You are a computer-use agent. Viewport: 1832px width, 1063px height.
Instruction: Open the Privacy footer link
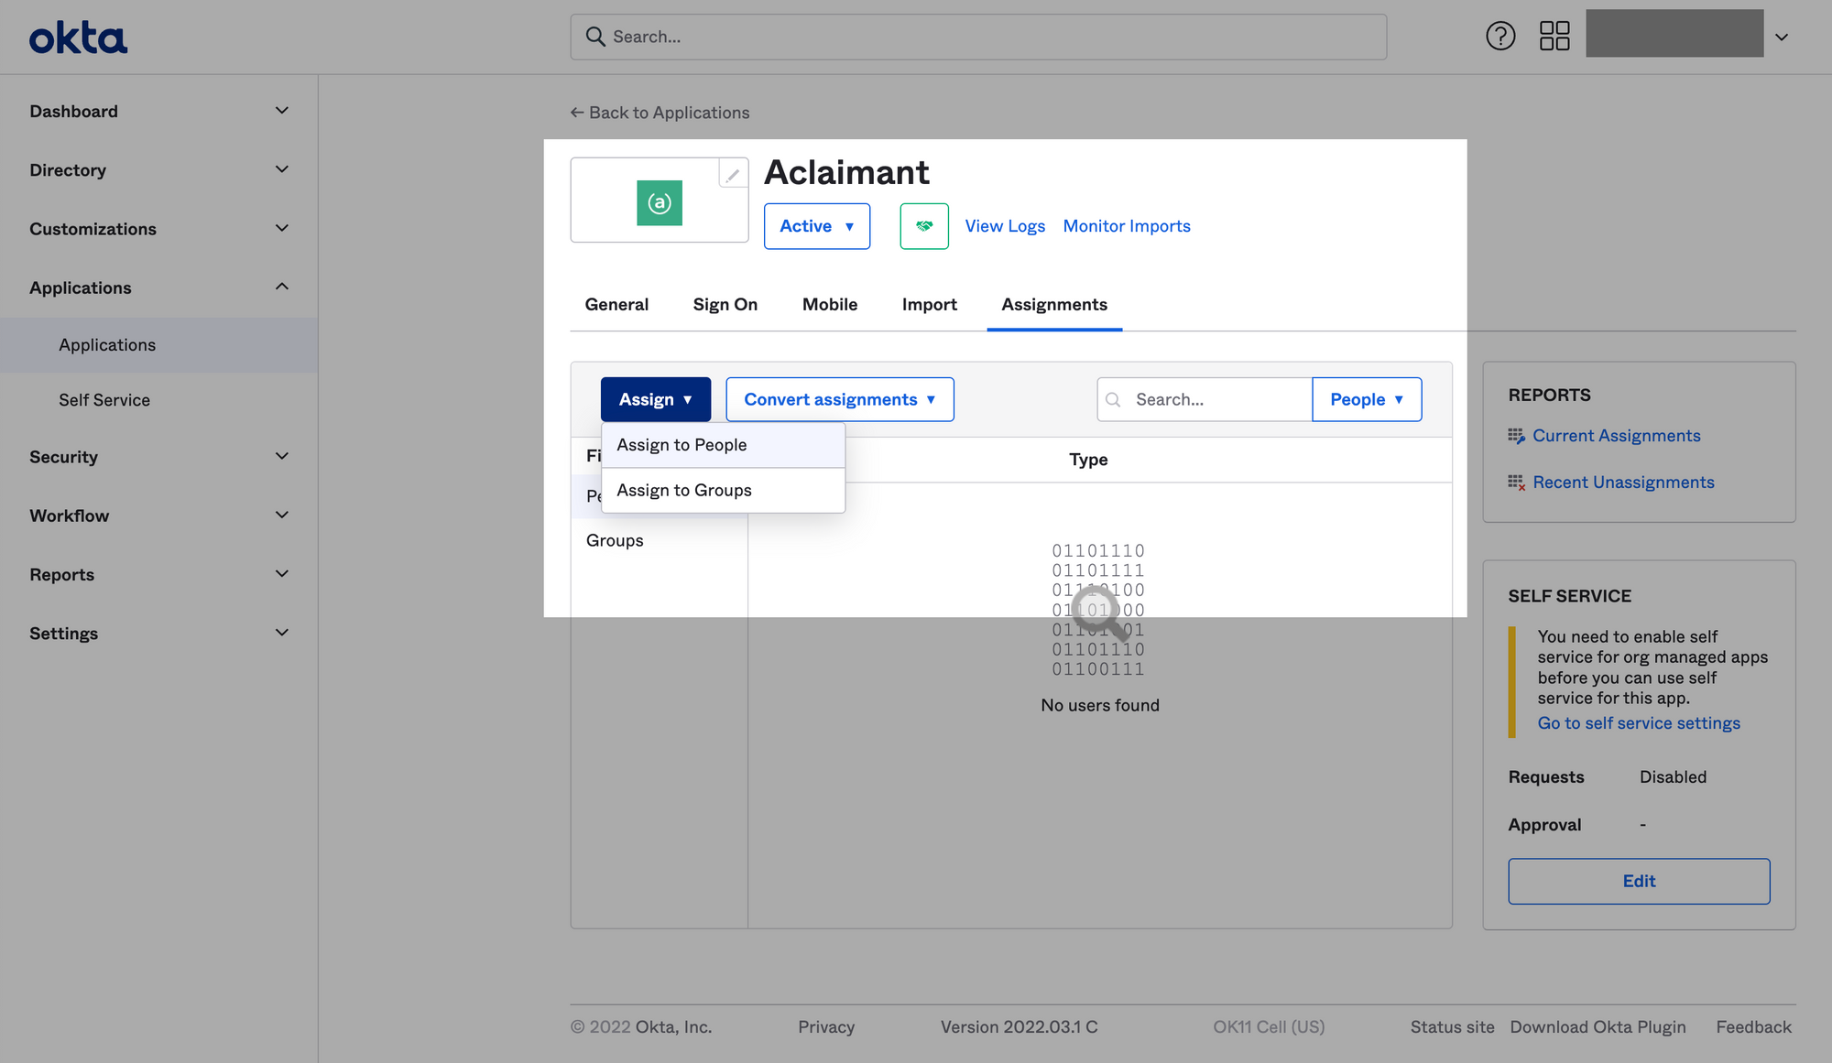point(826,1027)
